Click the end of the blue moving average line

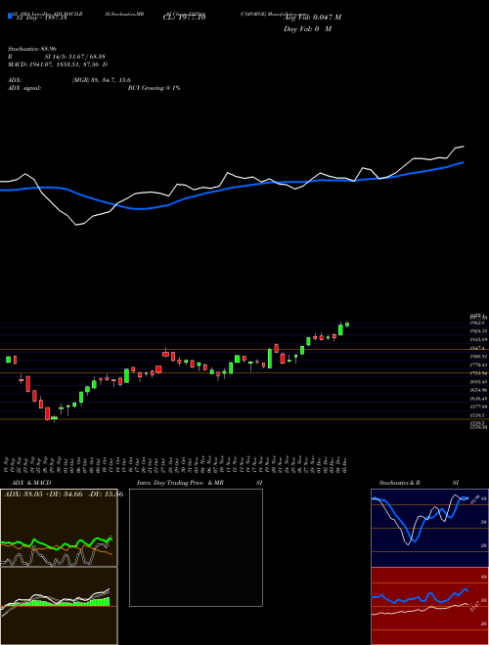point(464,162)
